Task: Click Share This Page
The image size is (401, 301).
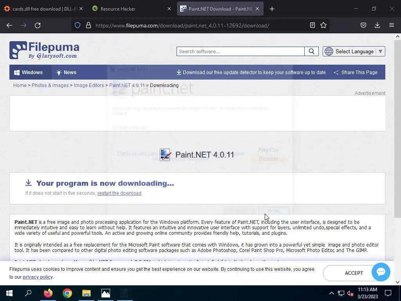Action: tap(356, 73)
